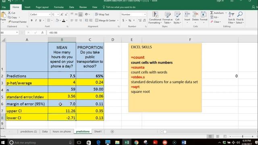Decrease indent icon
The width and height of the screenshot is (258, 145).
86,21
